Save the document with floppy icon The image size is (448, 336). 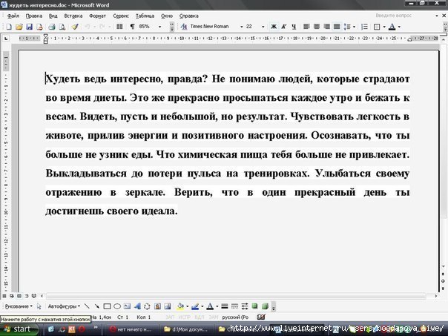[29, 27]
